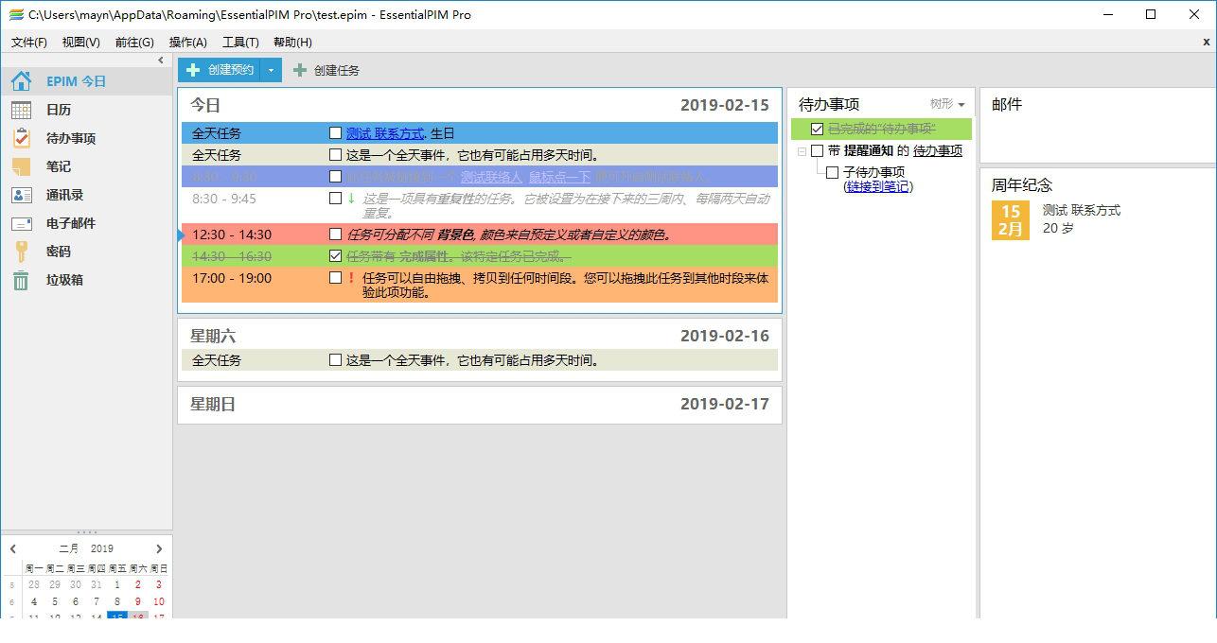The height and width of the screenshot is (643, 1217).
Task: Check the 12:30 - 14:30 task checkbox
Action: (335, 235)
